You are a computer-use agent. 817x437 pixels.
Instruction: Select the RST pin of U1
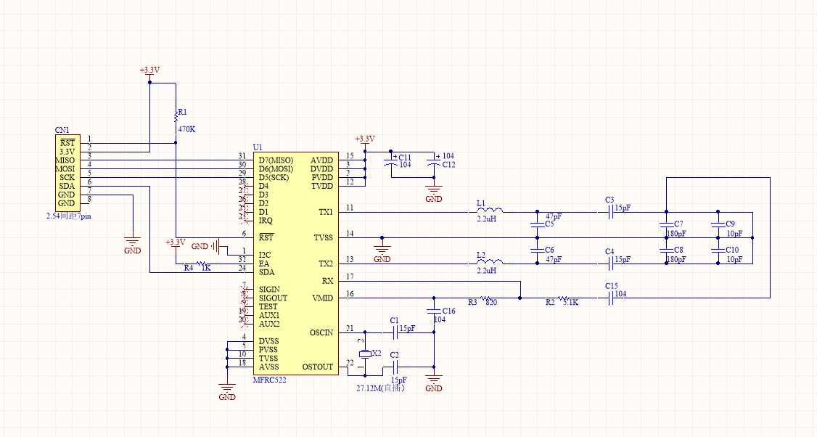point(266,237)
